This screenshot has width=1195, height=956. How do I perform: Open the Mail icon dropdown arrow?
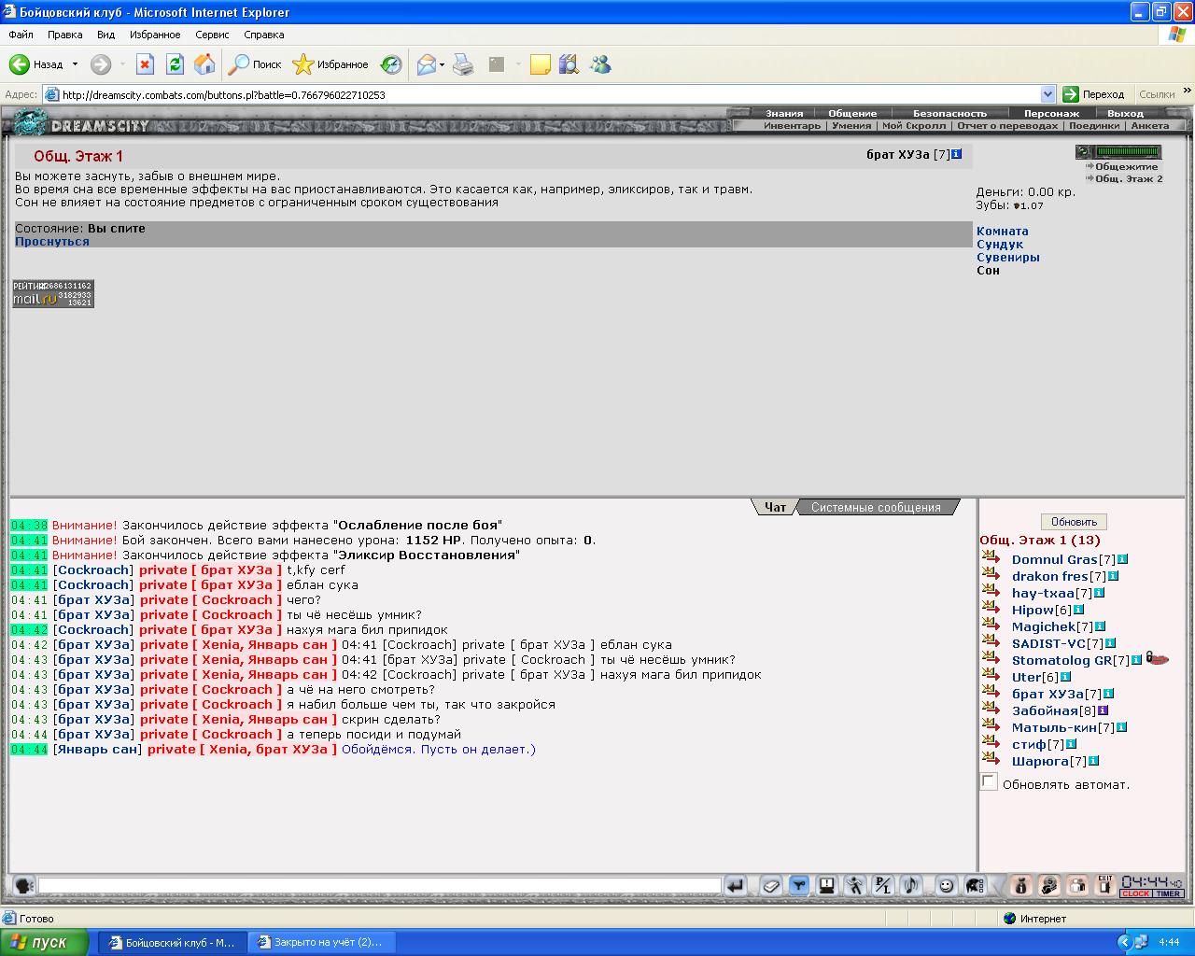443,64
